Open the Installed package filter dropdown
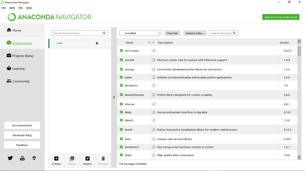Viewport: 305px width, 171px height. coord(141,33)
